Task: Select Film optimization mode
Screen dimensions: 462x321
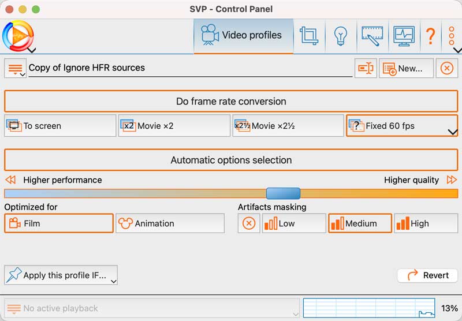Action: (x=59, y=223)
